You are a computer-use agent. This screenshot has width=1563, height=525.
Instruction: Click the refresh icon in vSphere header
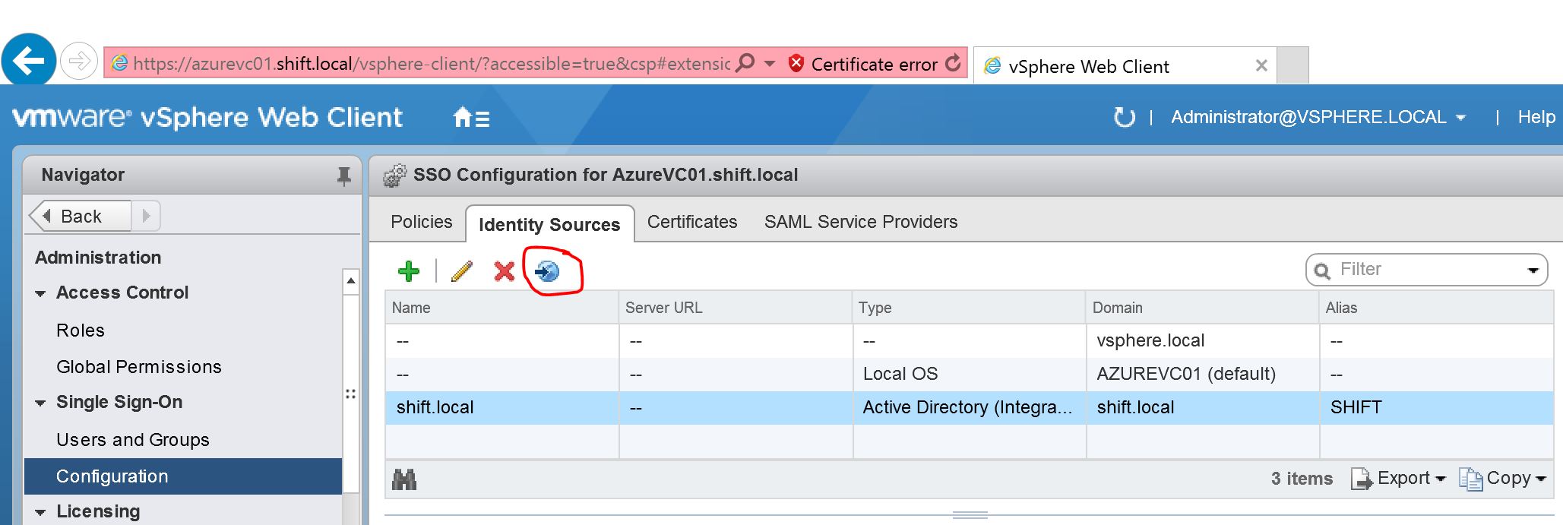pyautogui.click(x=1124, y=117)
